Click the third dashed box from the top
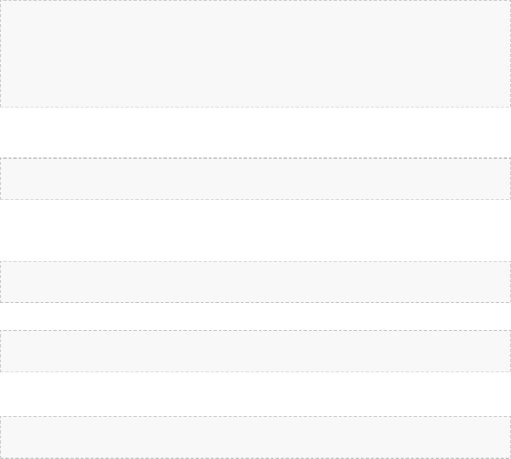This screenshot has height=459, width=511. click(x=255, y=282)
